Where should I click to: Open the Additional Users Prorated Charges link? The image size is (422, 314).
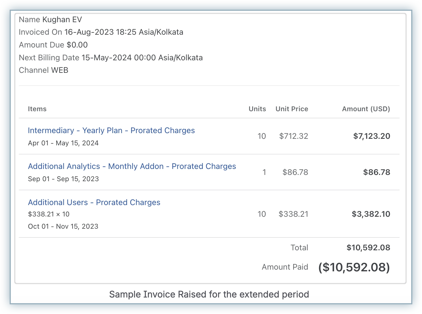point(94,203)
